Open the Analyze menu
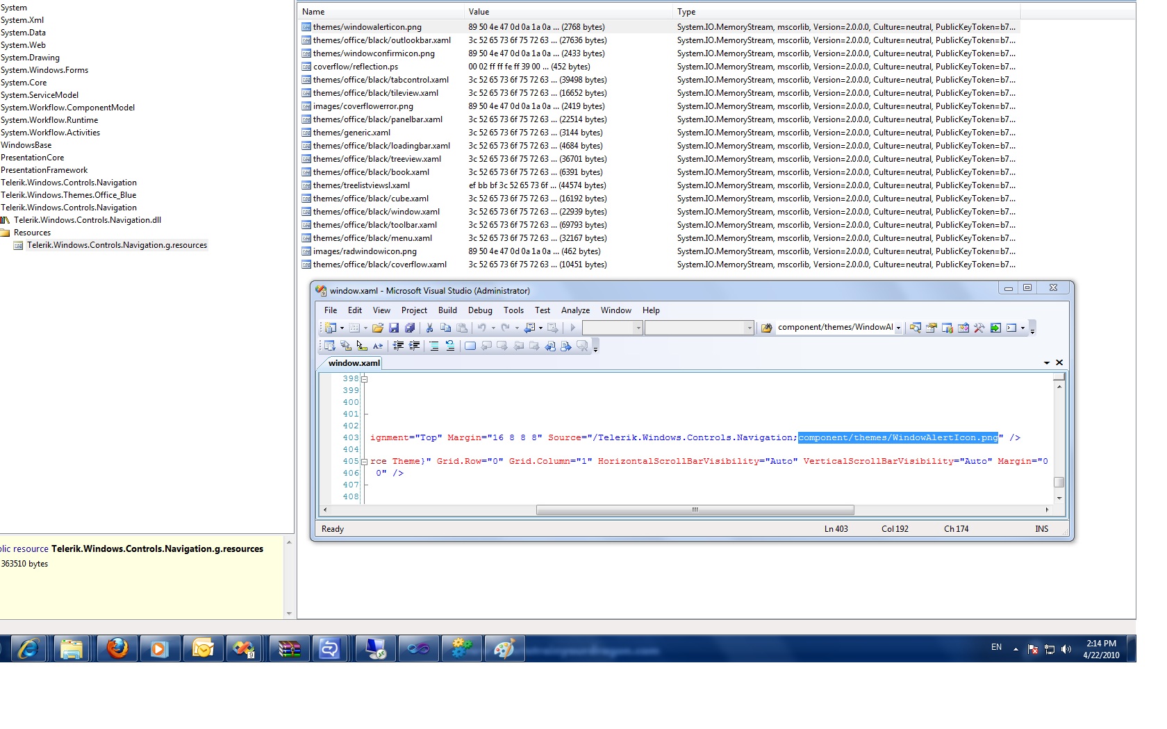Screen dimensions: 1167x729 (x=575, y=310)
